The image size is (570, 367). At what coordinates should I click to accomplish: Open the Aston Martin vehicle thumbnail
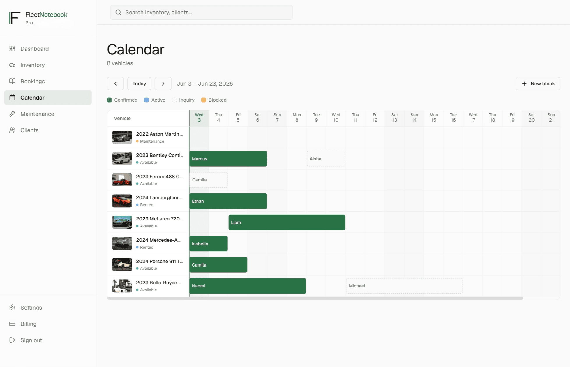pos(122,137)
